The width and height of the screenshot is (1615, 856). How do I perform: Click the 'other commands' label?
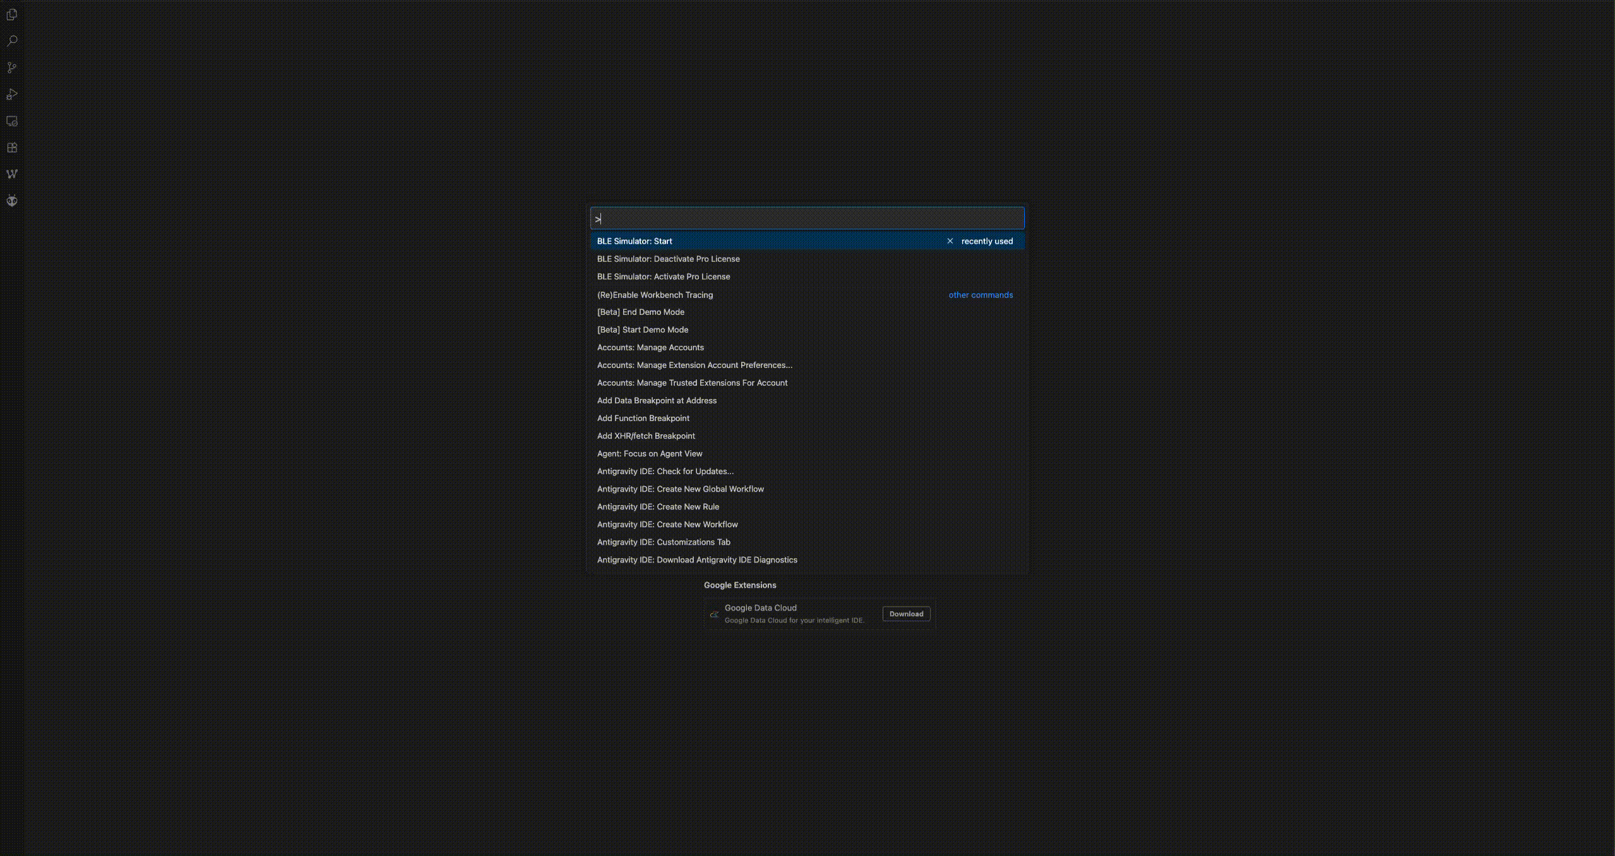coord(980,295)
